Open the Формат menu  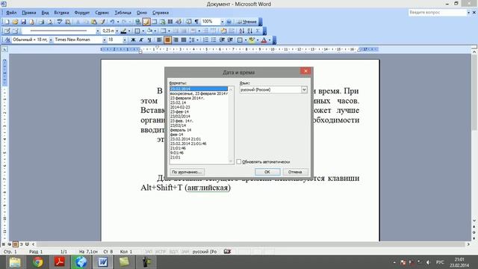tap(82, 13)
